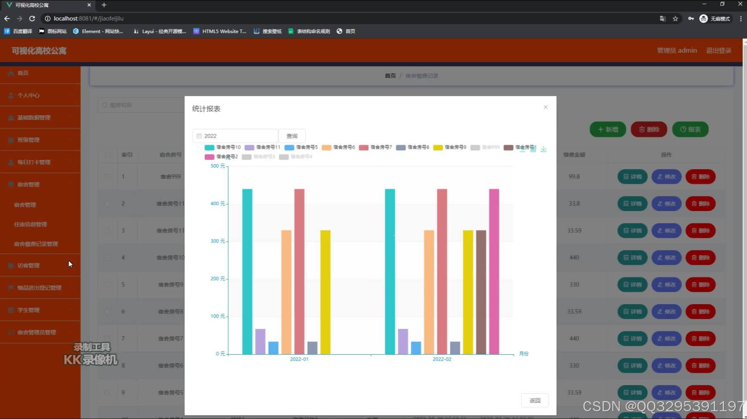
Task: Open the browser translate icon
Action: click(x=663, y=19)
